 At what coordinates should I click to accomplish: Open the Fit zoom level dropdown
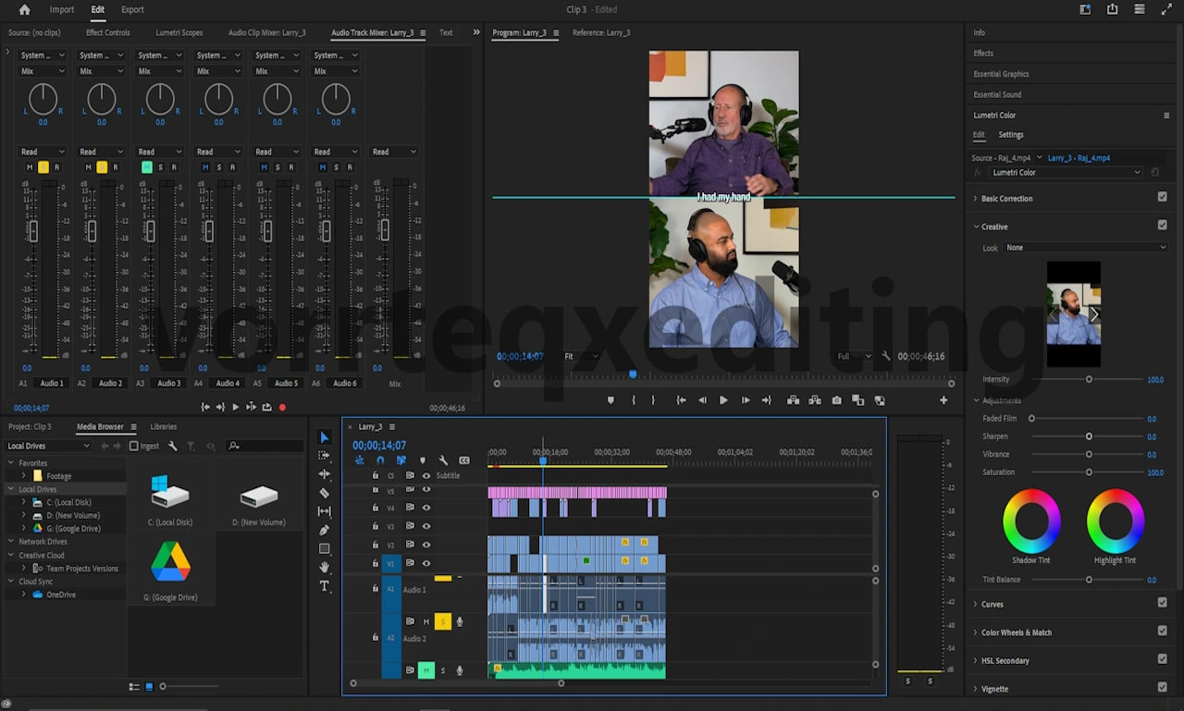[582, 356]
